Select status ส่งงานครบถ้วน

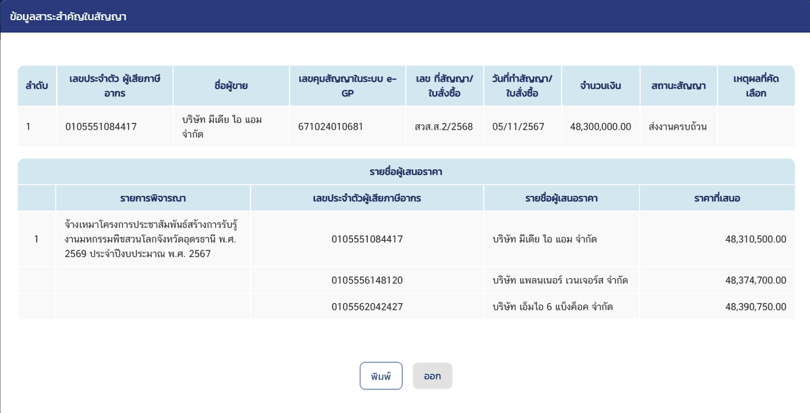tap(677, 126)
